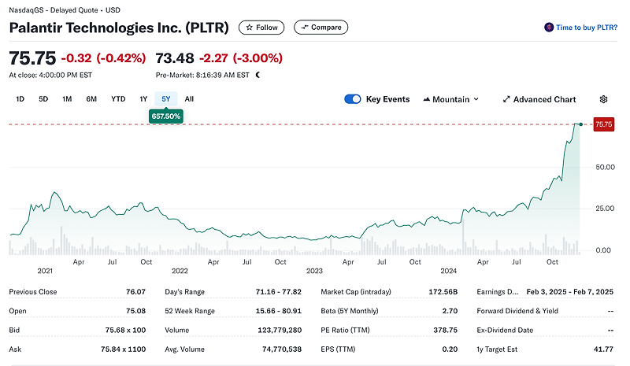Click the Compare button
This screenshot has width=630, height=366.
pyautogui.click(x=321, y=28)
